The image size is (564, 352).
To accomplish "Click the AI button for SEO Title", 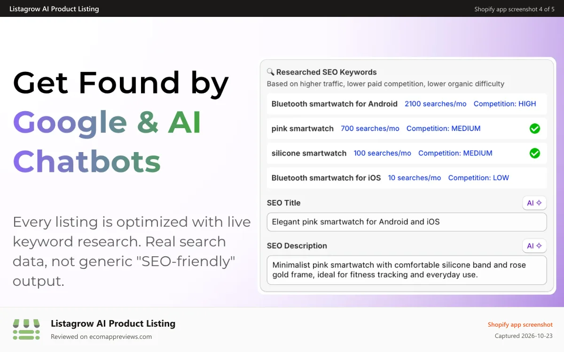I will click(534, 203).
